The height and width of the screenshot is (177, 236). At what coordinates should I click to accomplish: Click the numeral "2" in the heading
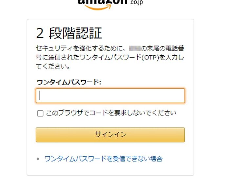click(x=40, y=33)
